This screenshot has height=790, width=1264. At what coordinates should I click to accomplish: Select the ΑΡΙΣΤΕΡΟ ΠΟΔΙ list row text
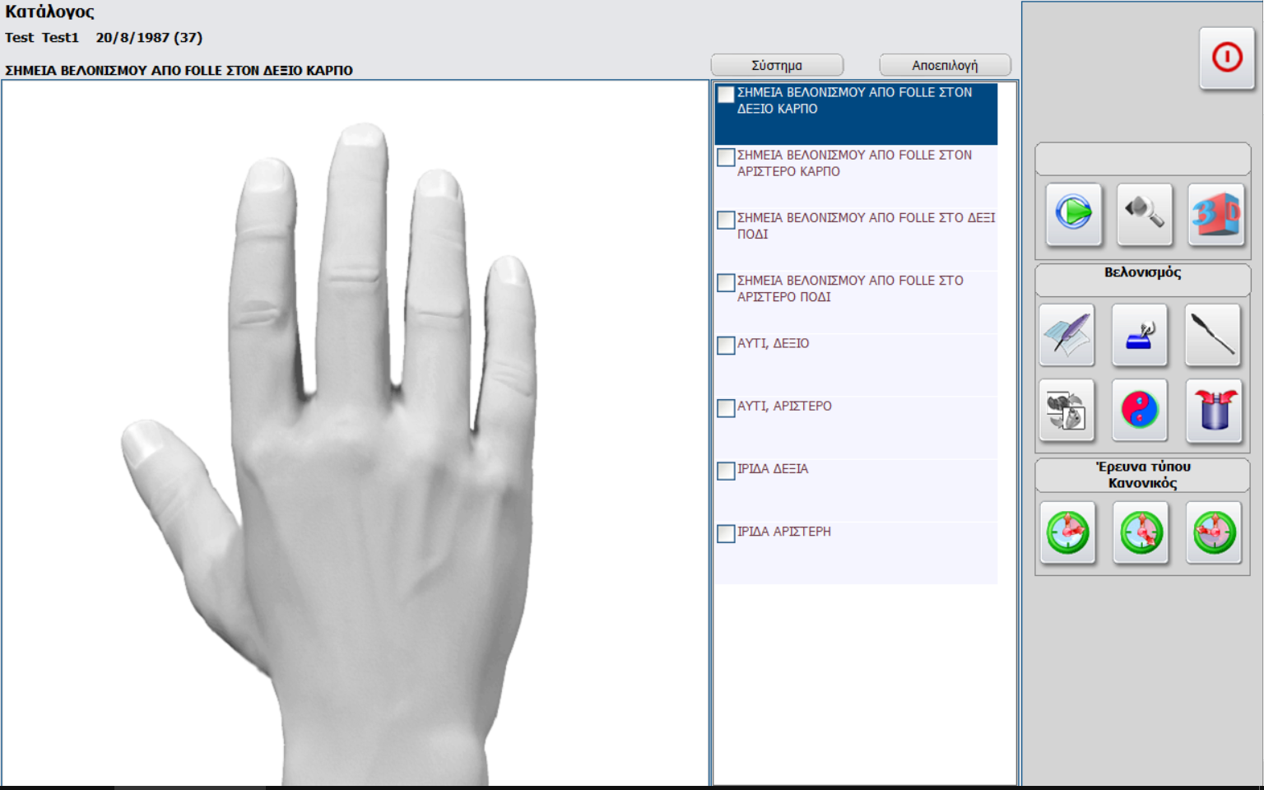click(850, 289)
